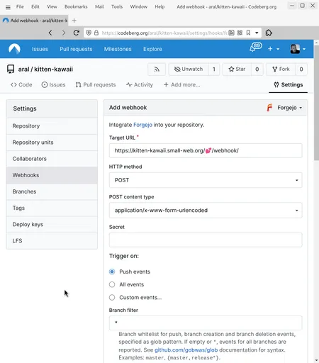Screen dimensions: 319x363
Task: Switch to the repository Pull requests tab
Action: [96, 84]
